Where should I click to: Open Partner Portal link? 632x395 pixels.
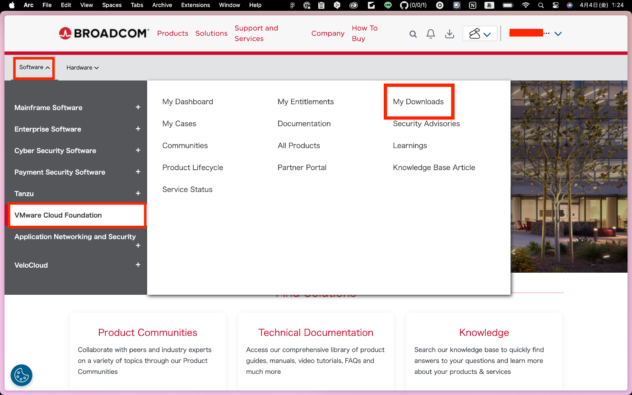(302, 167)
